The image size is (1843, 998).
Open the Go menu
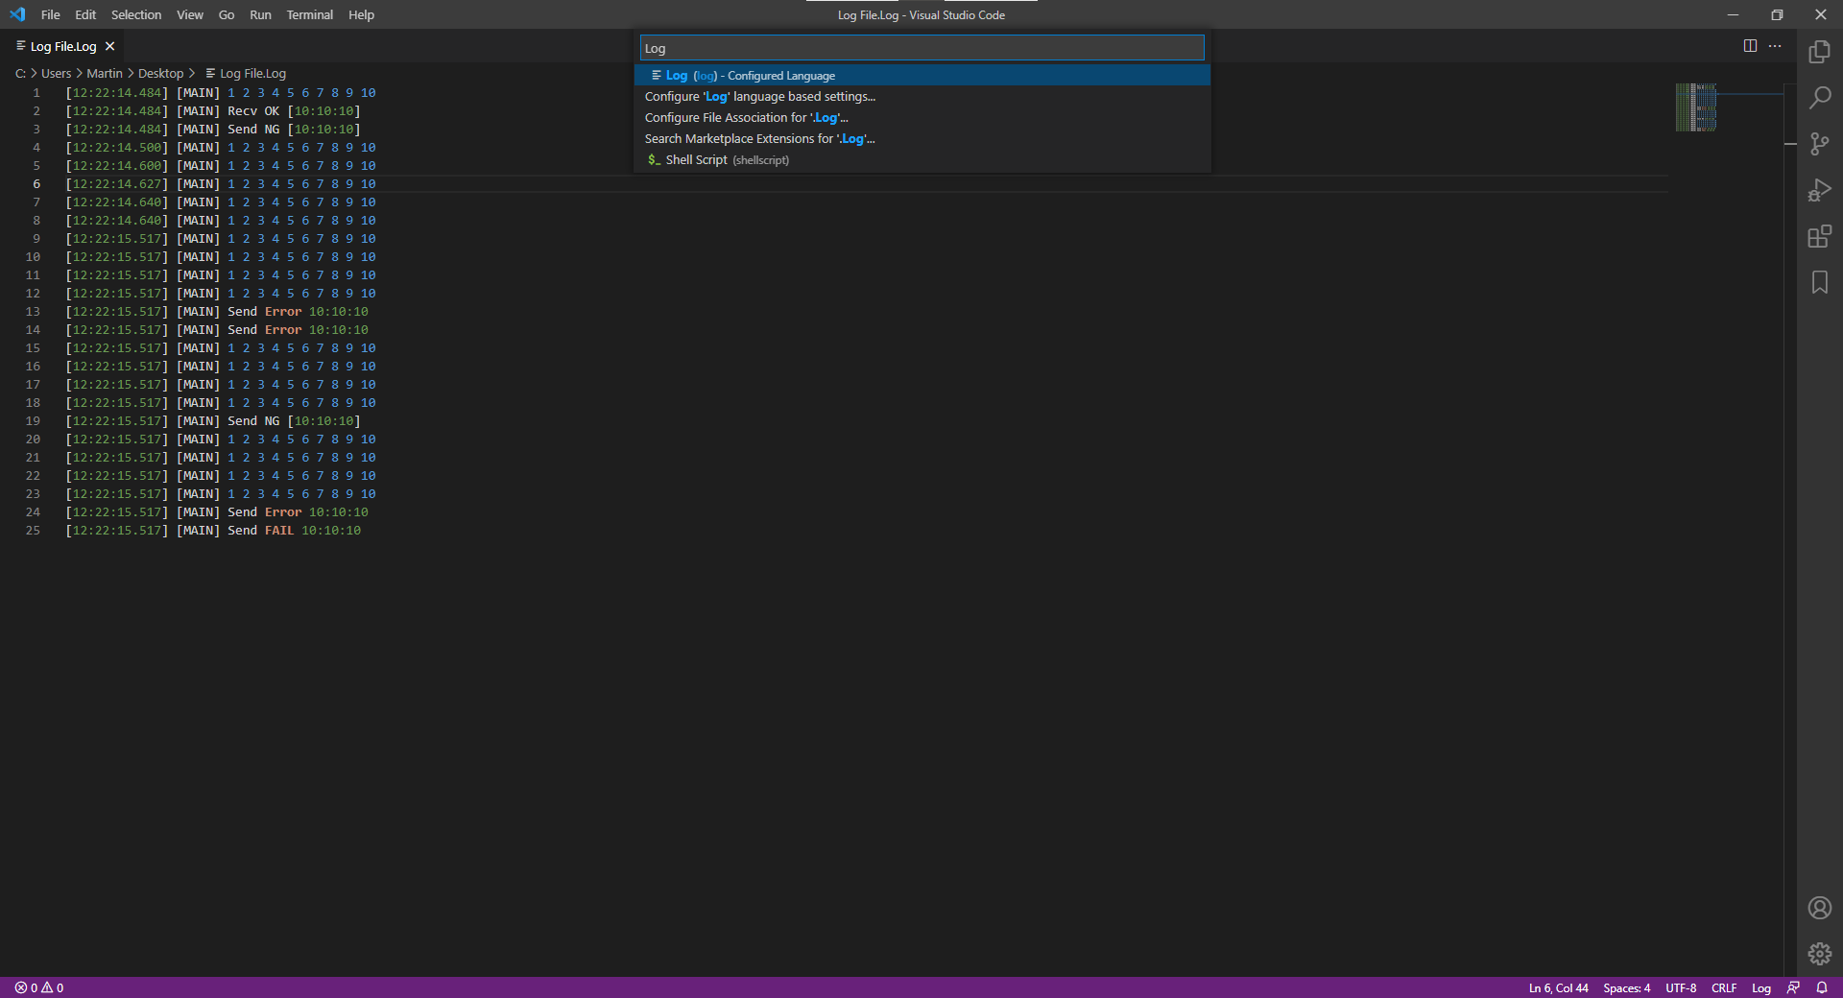pyautogui.click(x=227, y=14)
